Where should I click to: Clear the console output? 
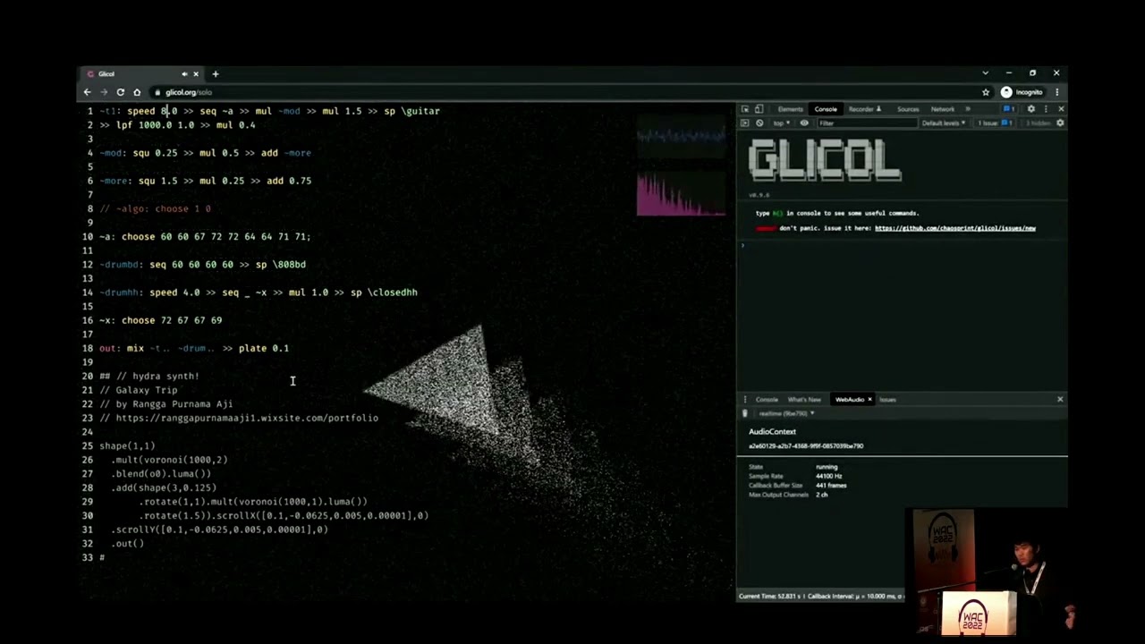(x=759, y=123)
